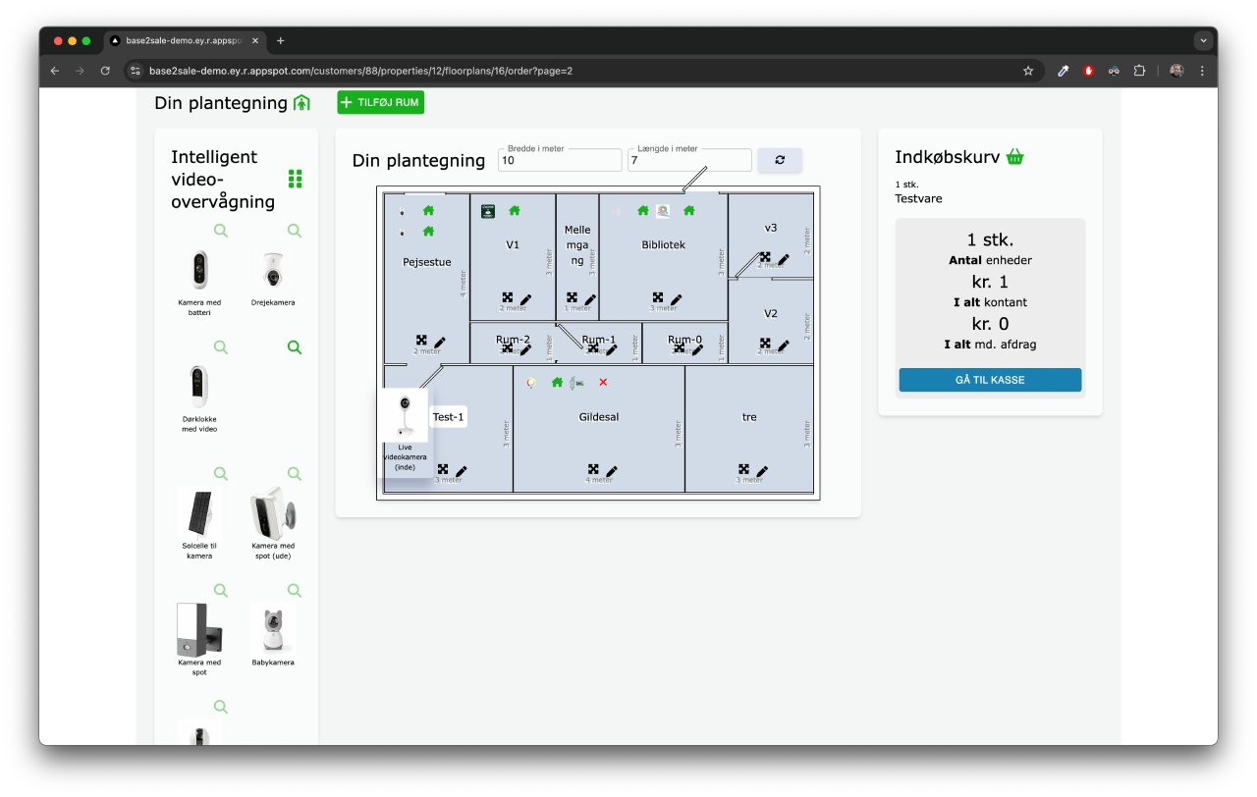Remove item with red X in Gildesal

point(603,383)
